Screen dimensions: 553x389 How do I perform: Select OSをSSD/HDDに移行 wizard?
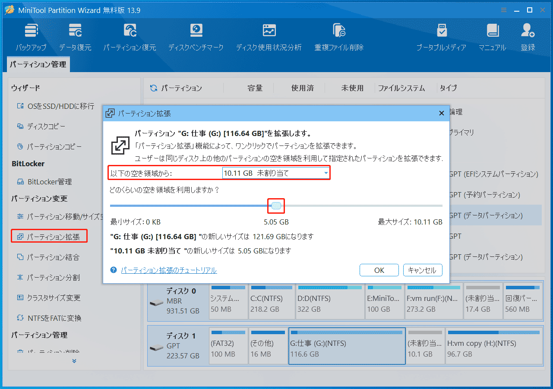click(55, 106)
